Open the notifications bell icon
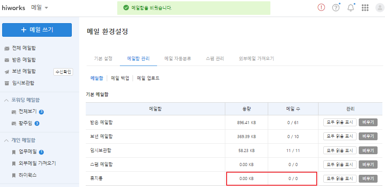 [350, 8]
